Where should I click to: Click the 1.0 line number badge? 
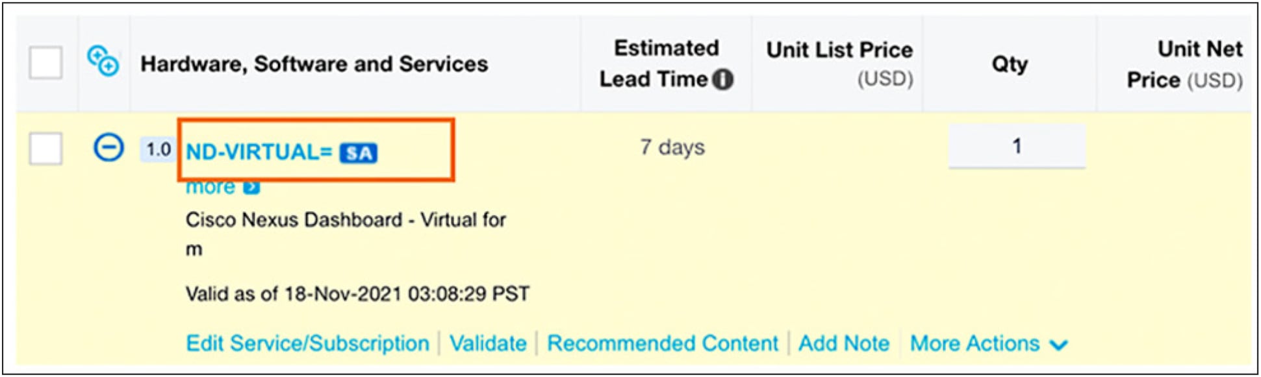point(158,150)
